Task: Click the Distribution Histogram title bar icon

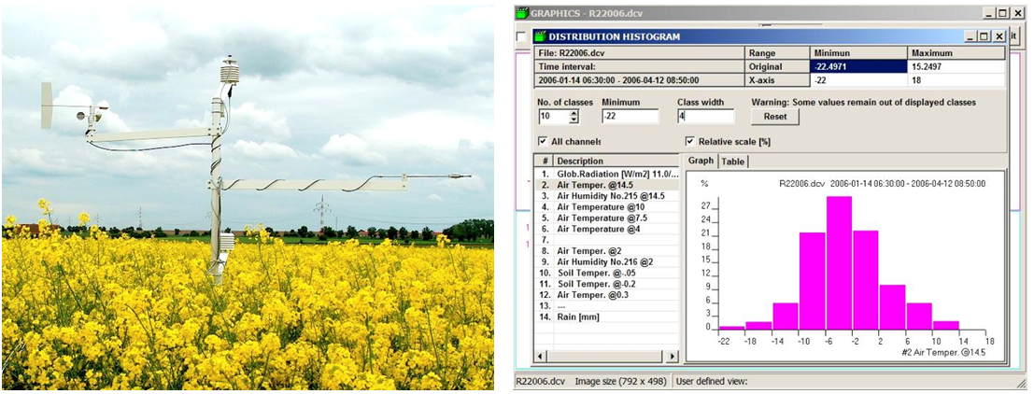Action: (x=541, y=36)
